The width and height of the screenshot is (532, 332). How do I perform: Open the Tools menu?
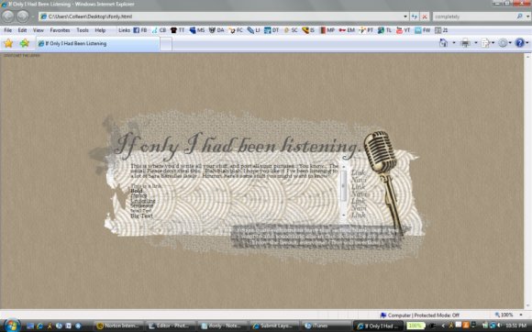pyautogui.click(x=83, y=30)
